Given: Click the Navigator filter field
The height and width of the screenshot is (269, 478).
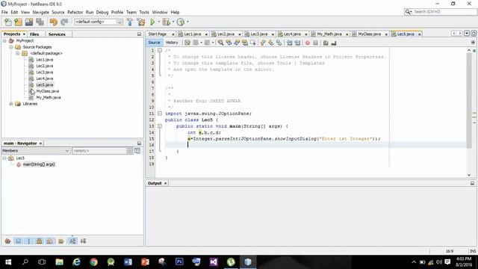Looking at the screenshot, I should tap(99, 151).
